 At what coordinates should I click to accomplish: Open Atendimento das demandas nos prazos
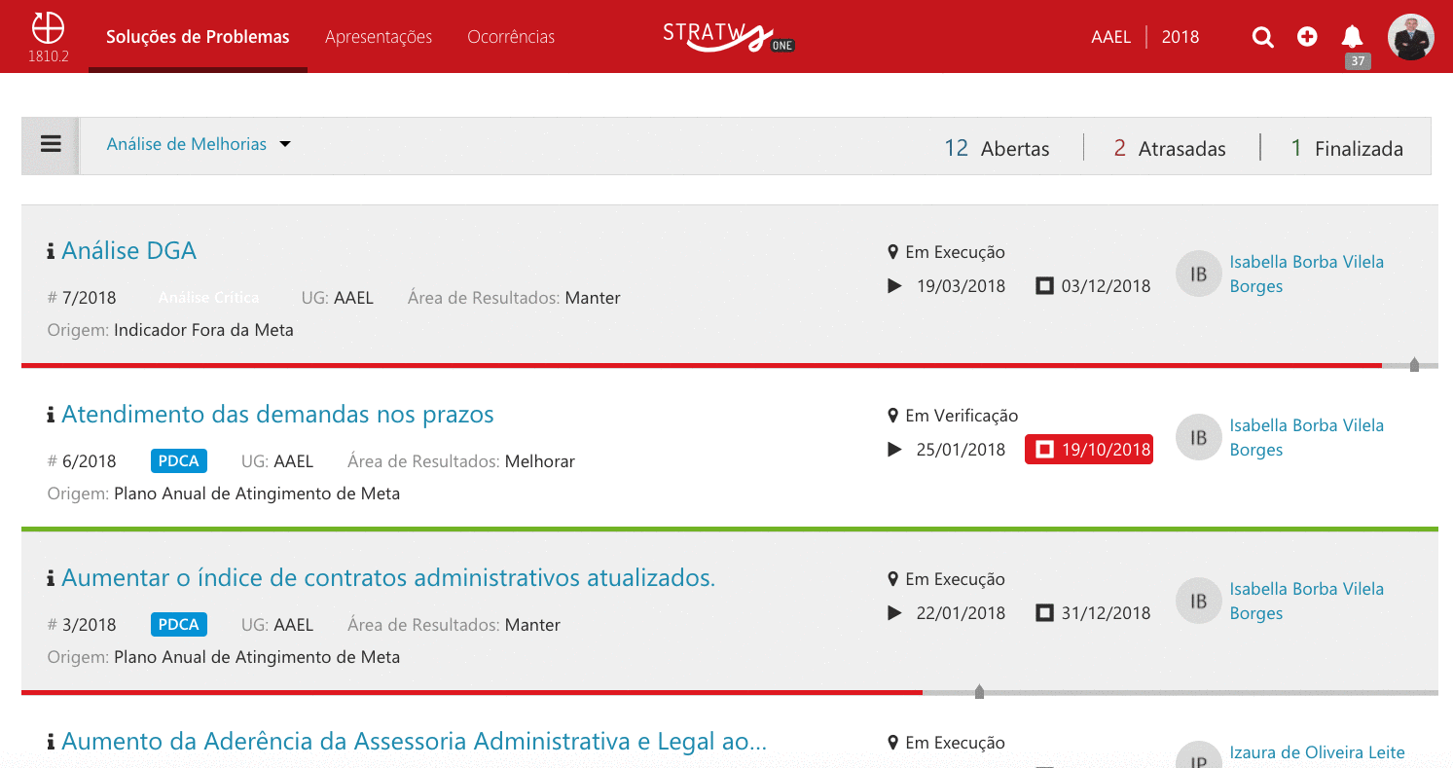click(x=277, y=415)
